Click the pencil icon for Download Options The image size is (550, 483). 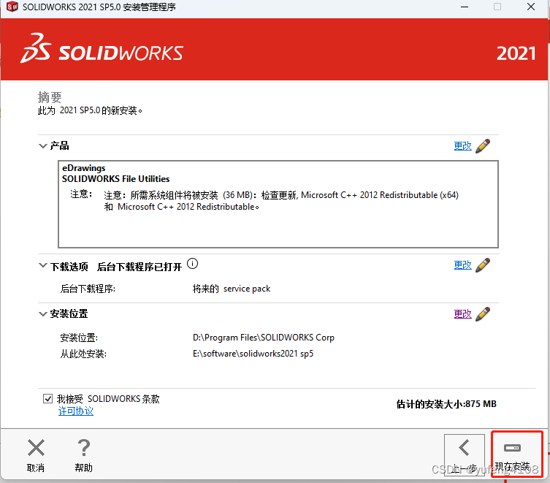pyautogui.click(x=482, y=265)
